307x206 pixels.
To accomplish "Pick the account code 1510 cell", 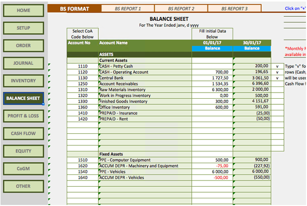I will (x=83, y=160).
